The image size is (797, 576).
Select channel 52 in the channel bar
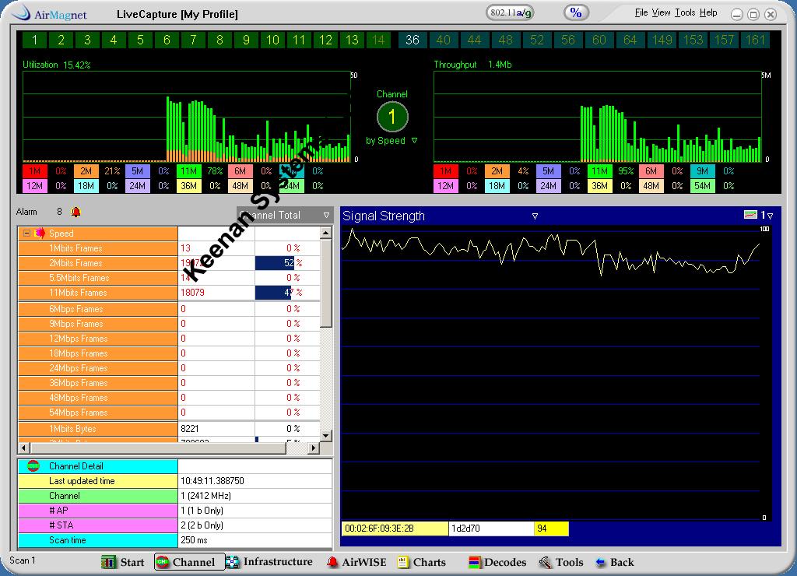pos(537,40)
